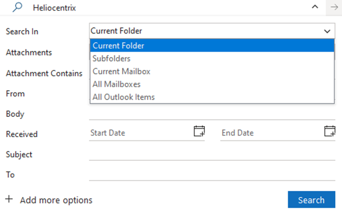
Task: Click the right arrow search submit icon
Action: (x=334, y=8)
